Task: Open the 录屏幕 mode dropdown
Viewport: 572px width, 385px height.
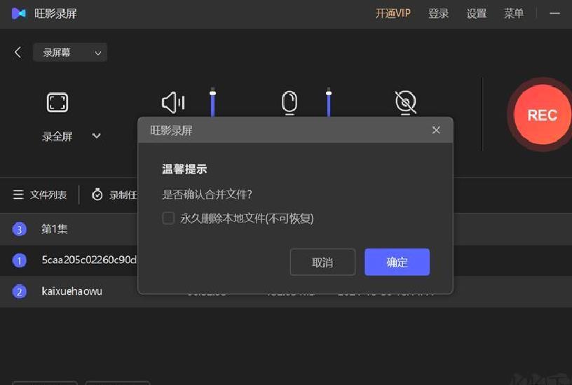Action: click(x=70, y=52)
